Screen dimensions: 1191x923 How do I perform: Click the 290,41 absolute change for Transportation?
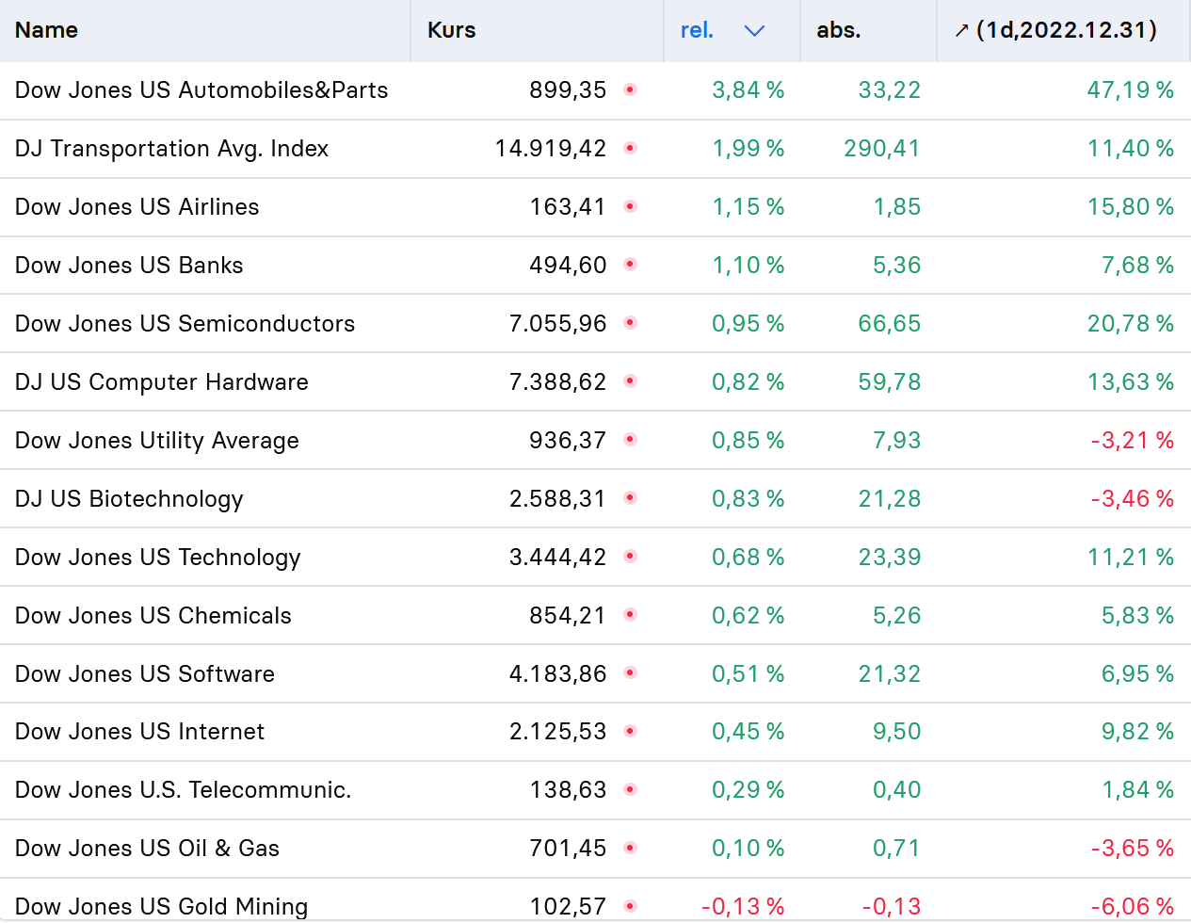click(x=882, y=148)
